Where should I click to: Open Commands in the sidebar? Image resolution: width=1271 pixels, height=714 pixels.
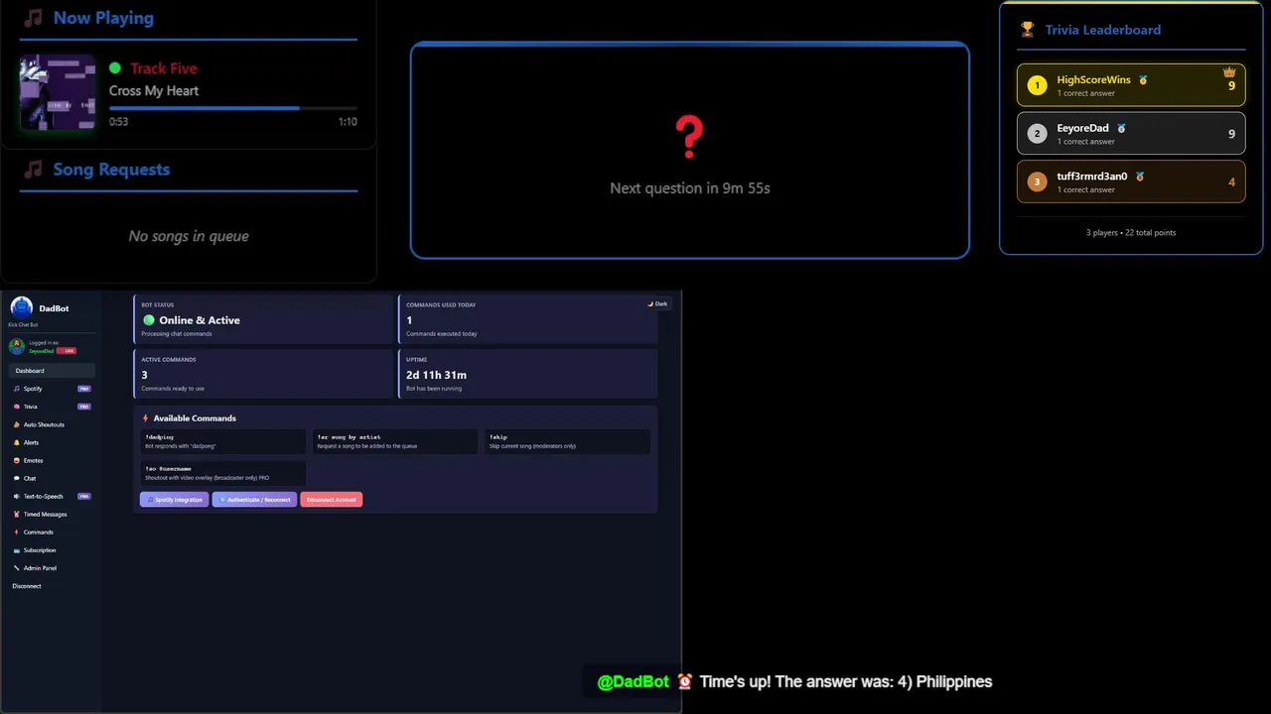point(52,532)
